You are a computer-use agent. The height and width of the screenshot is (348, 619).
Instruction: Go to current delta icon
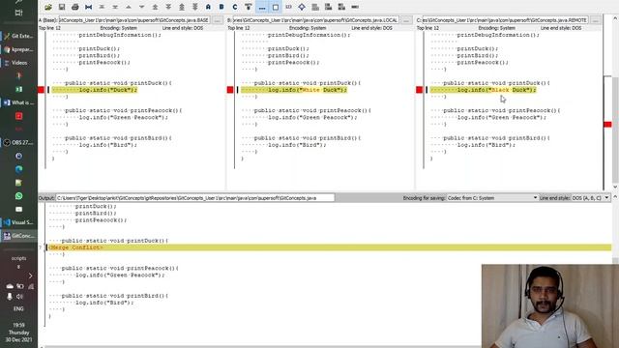coord(88,7)
